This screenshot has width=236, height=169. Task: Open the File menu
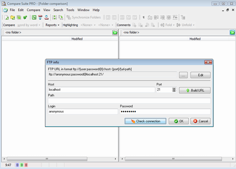click(12, 10)
